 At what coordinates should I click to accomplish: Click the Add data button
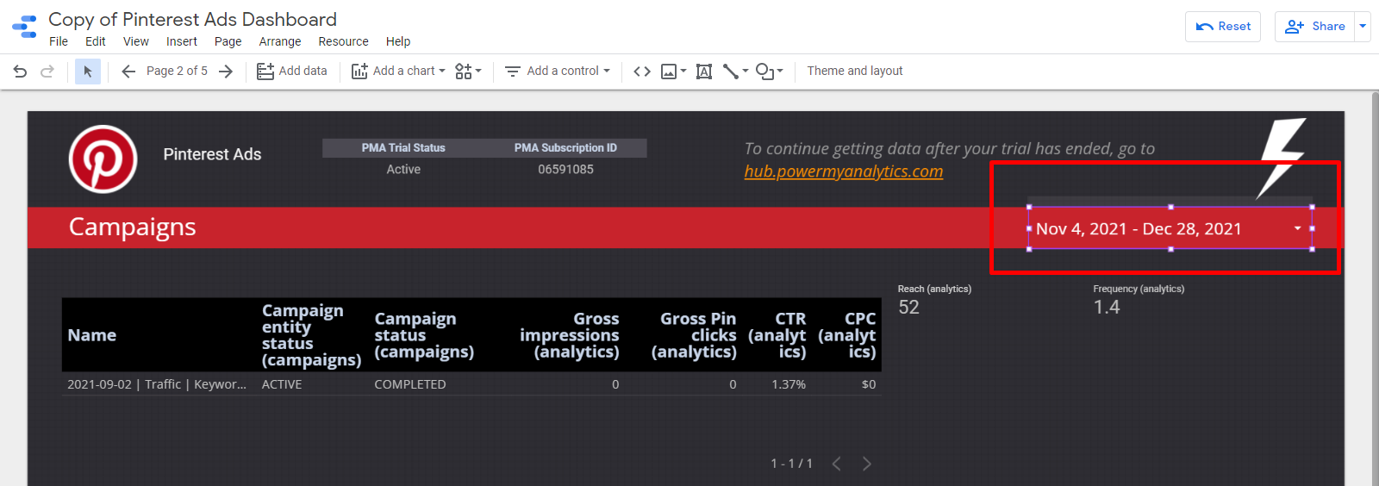292,72
